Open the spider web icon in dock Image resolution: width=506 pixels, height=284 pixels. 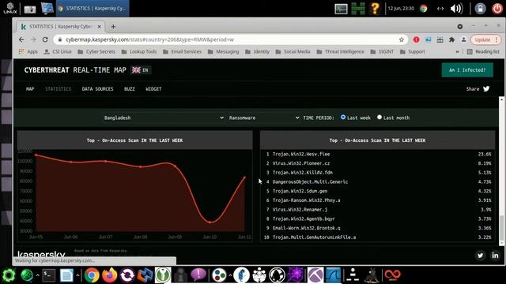pyautogui.click(x=295, y=275)
